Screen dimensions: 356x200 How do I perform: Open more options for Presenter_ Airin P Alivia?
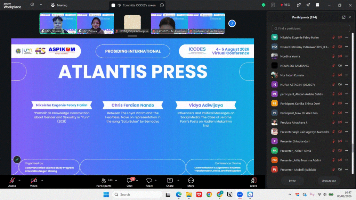point(347,151)
